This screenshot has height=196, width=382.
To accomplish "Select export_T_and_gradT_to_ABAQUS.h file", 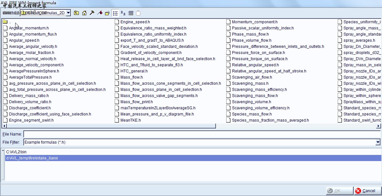I will (149, 40).
